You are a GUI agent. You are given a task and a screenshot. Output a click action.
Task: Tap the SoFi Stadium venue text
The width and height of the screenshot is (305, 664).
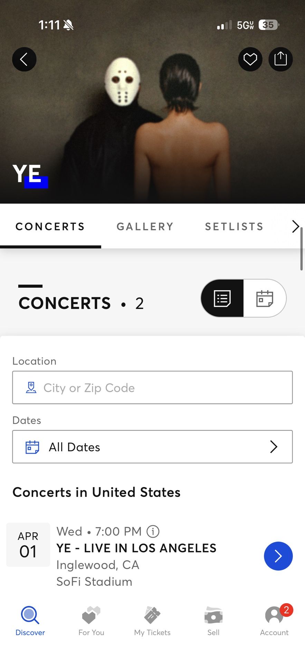pyautogui.click(x=94, y=582)
